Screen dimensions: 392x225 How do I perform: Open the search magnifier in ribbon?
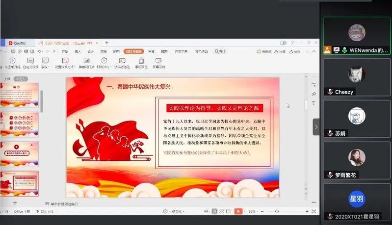(x=217, y=51)
